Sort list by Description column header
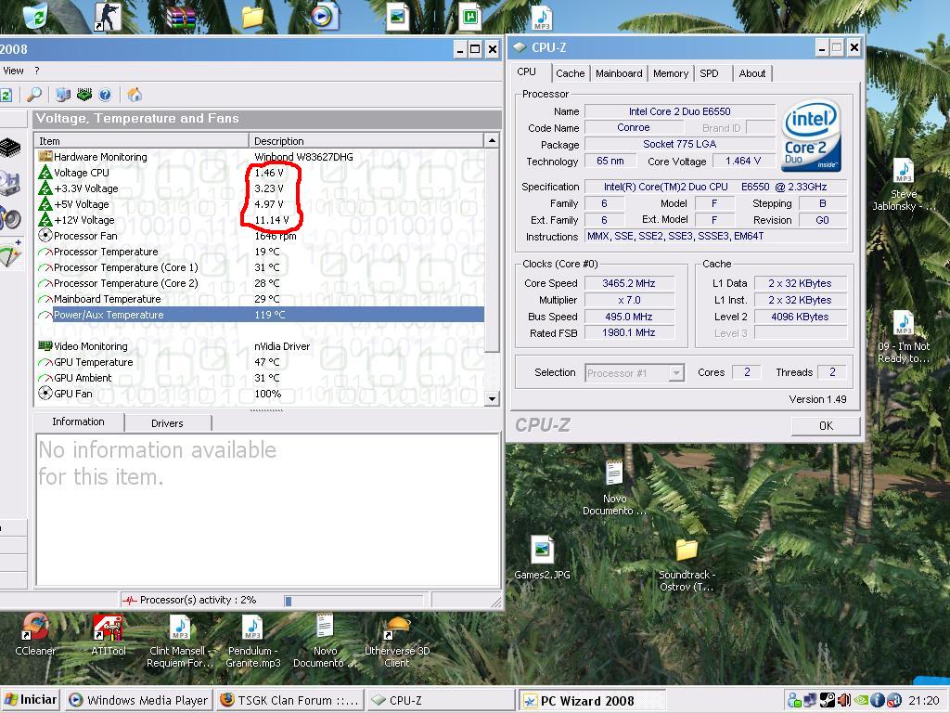Screen dimensions: 950x713 [366, 140]
